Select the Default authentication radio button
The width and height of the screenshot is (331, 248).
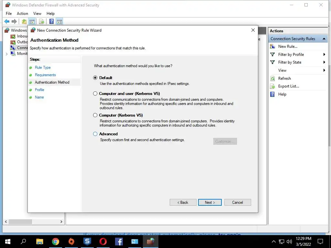coord(95,77)
